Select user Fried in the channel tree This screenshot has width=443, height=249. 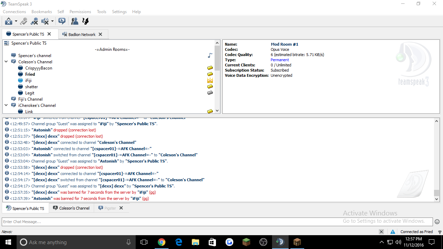tap(30, 74)
